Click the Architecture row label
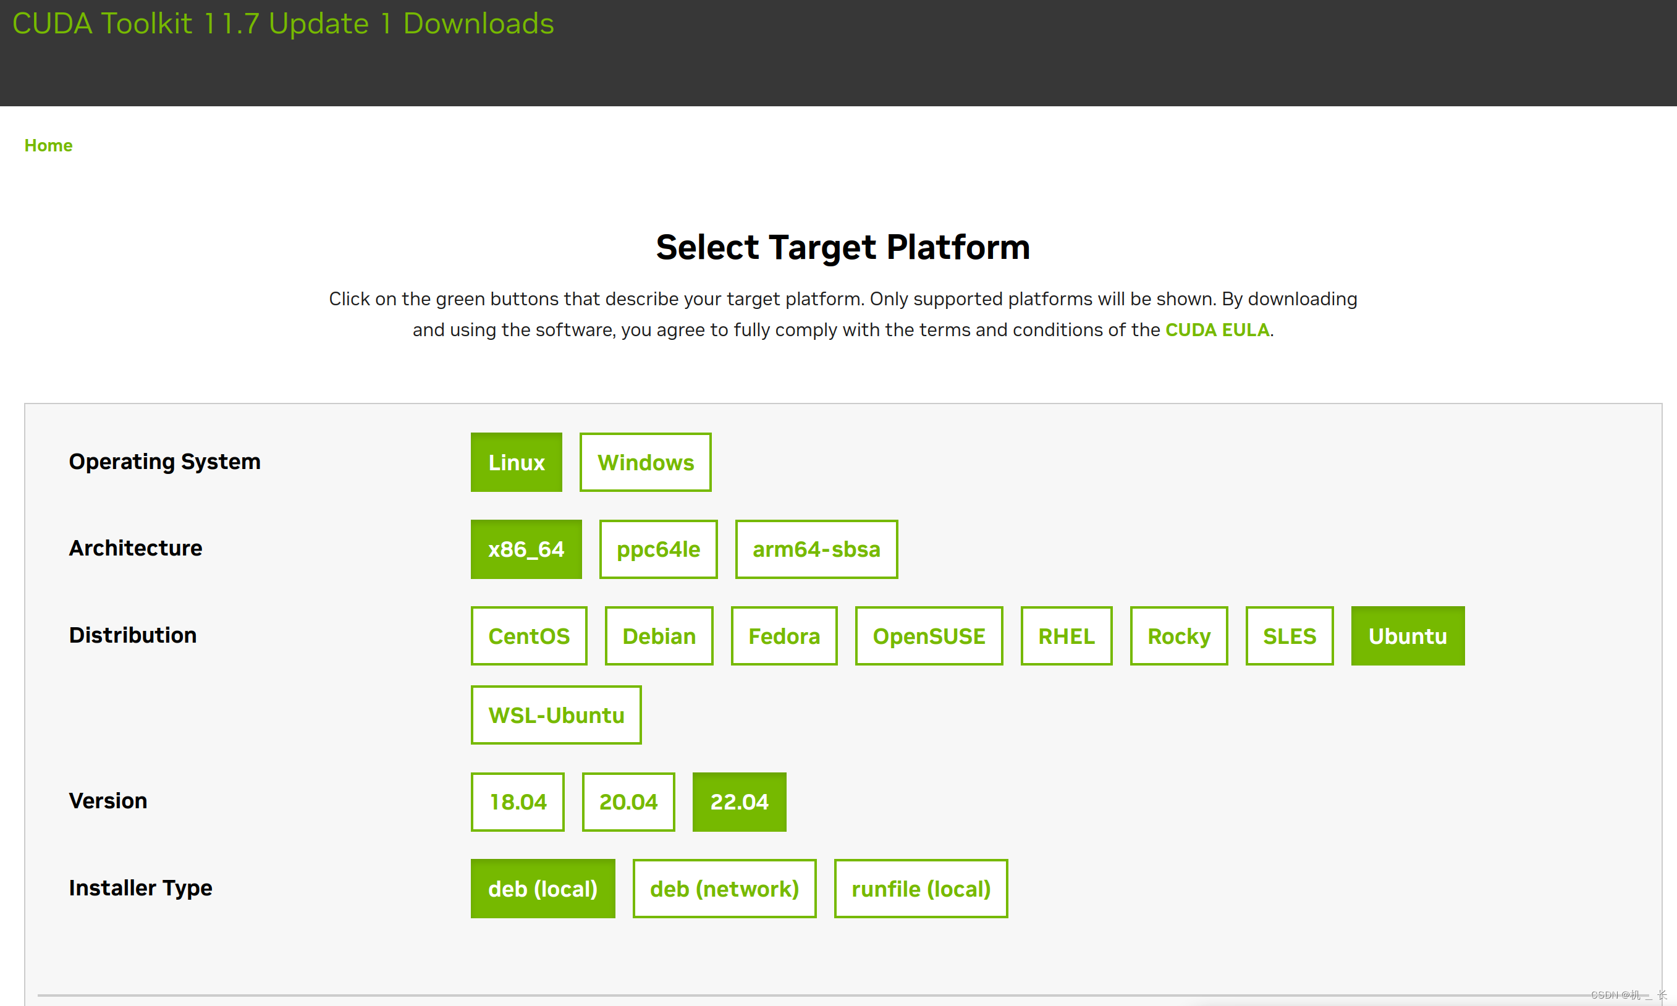1677x1006 pixels. tap(135, 547)
